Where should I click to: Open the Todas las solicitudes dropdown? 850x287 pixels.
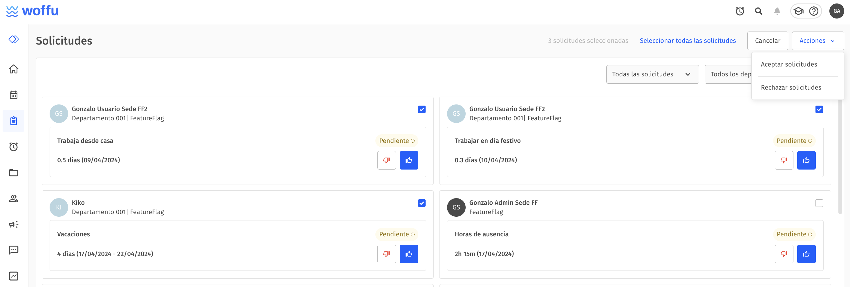[x=652, y=74]
